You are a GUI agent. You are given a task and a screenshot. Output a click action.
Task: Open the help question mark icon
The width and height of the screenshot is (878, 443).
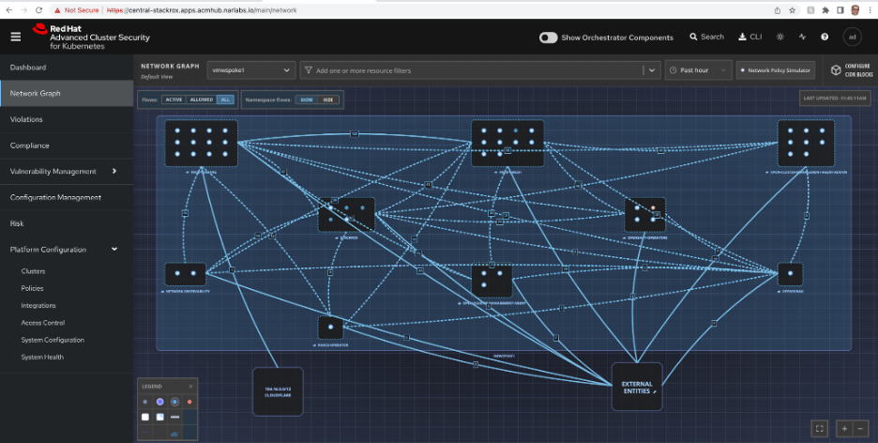(x=825, y=37)
